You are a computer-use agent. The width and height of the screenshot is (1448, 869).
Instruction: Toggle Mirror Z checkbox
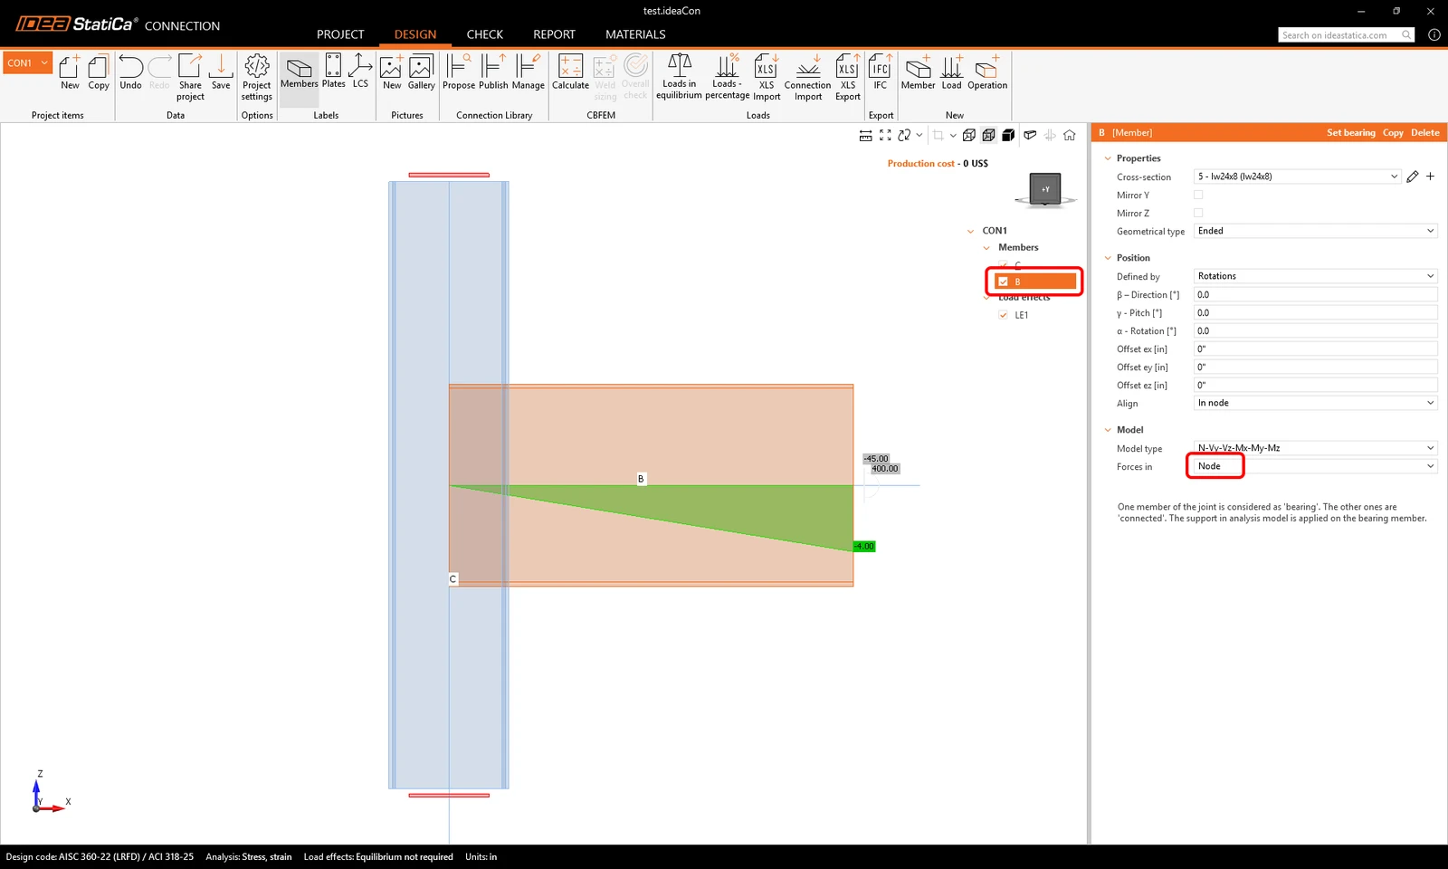pos(1198,213)
